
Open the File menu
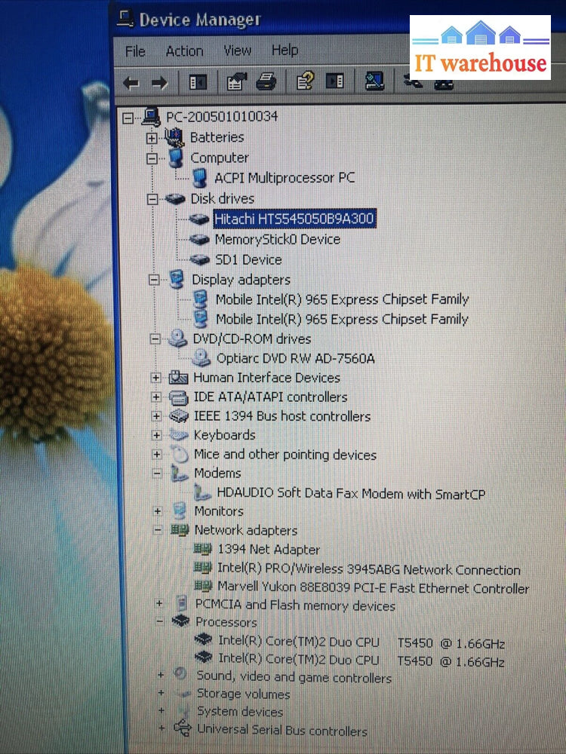135,51
